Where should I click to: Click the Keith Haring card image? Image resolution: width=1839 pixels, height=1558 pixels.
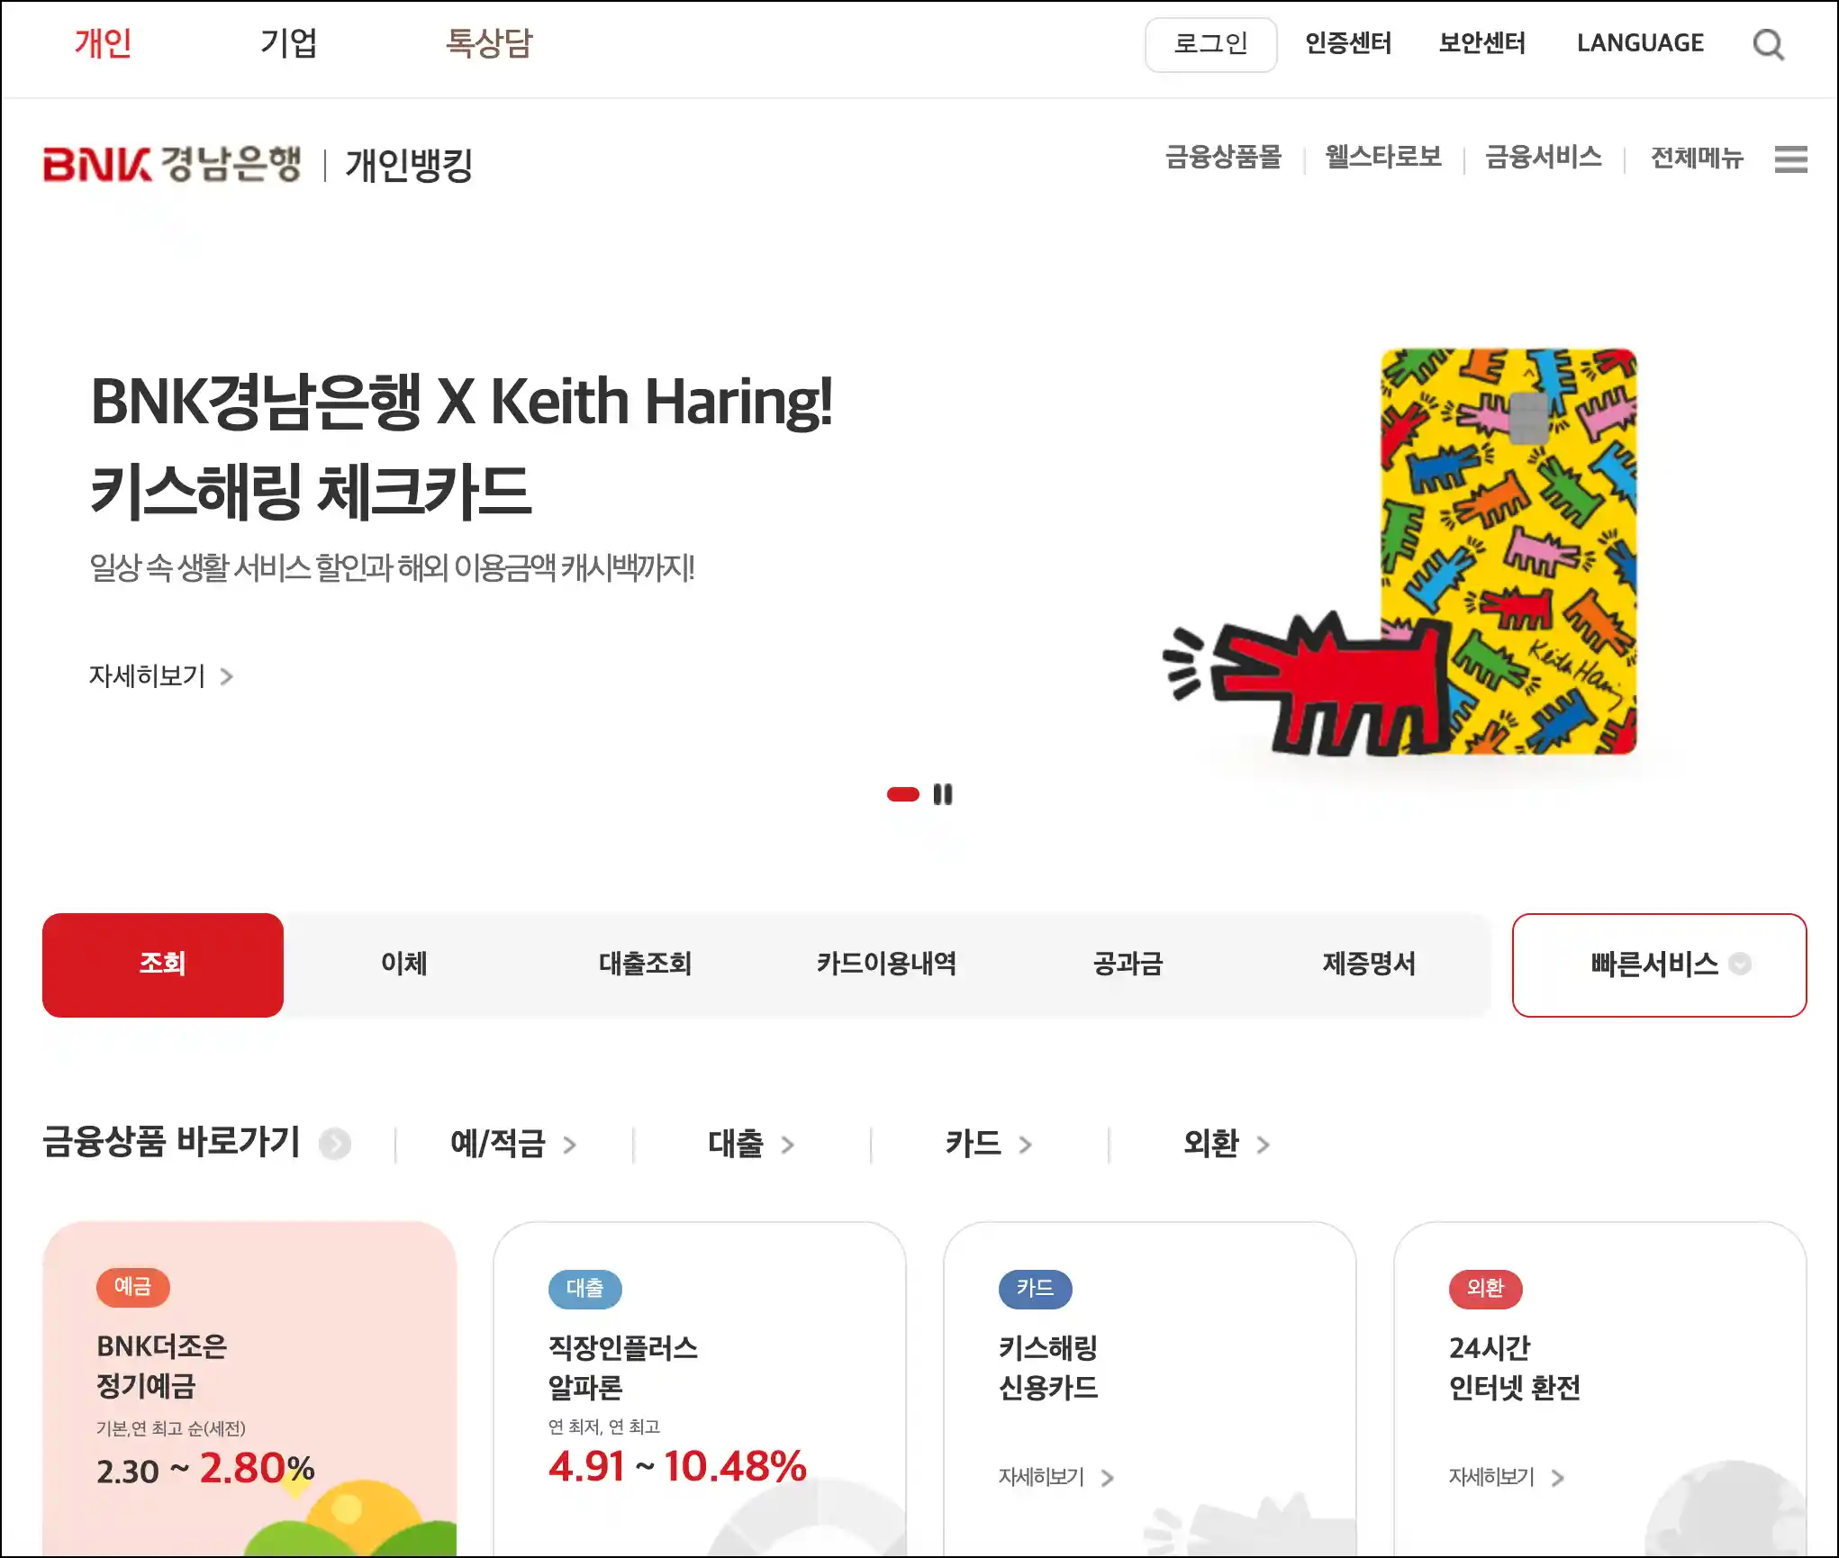(1508, 551)
